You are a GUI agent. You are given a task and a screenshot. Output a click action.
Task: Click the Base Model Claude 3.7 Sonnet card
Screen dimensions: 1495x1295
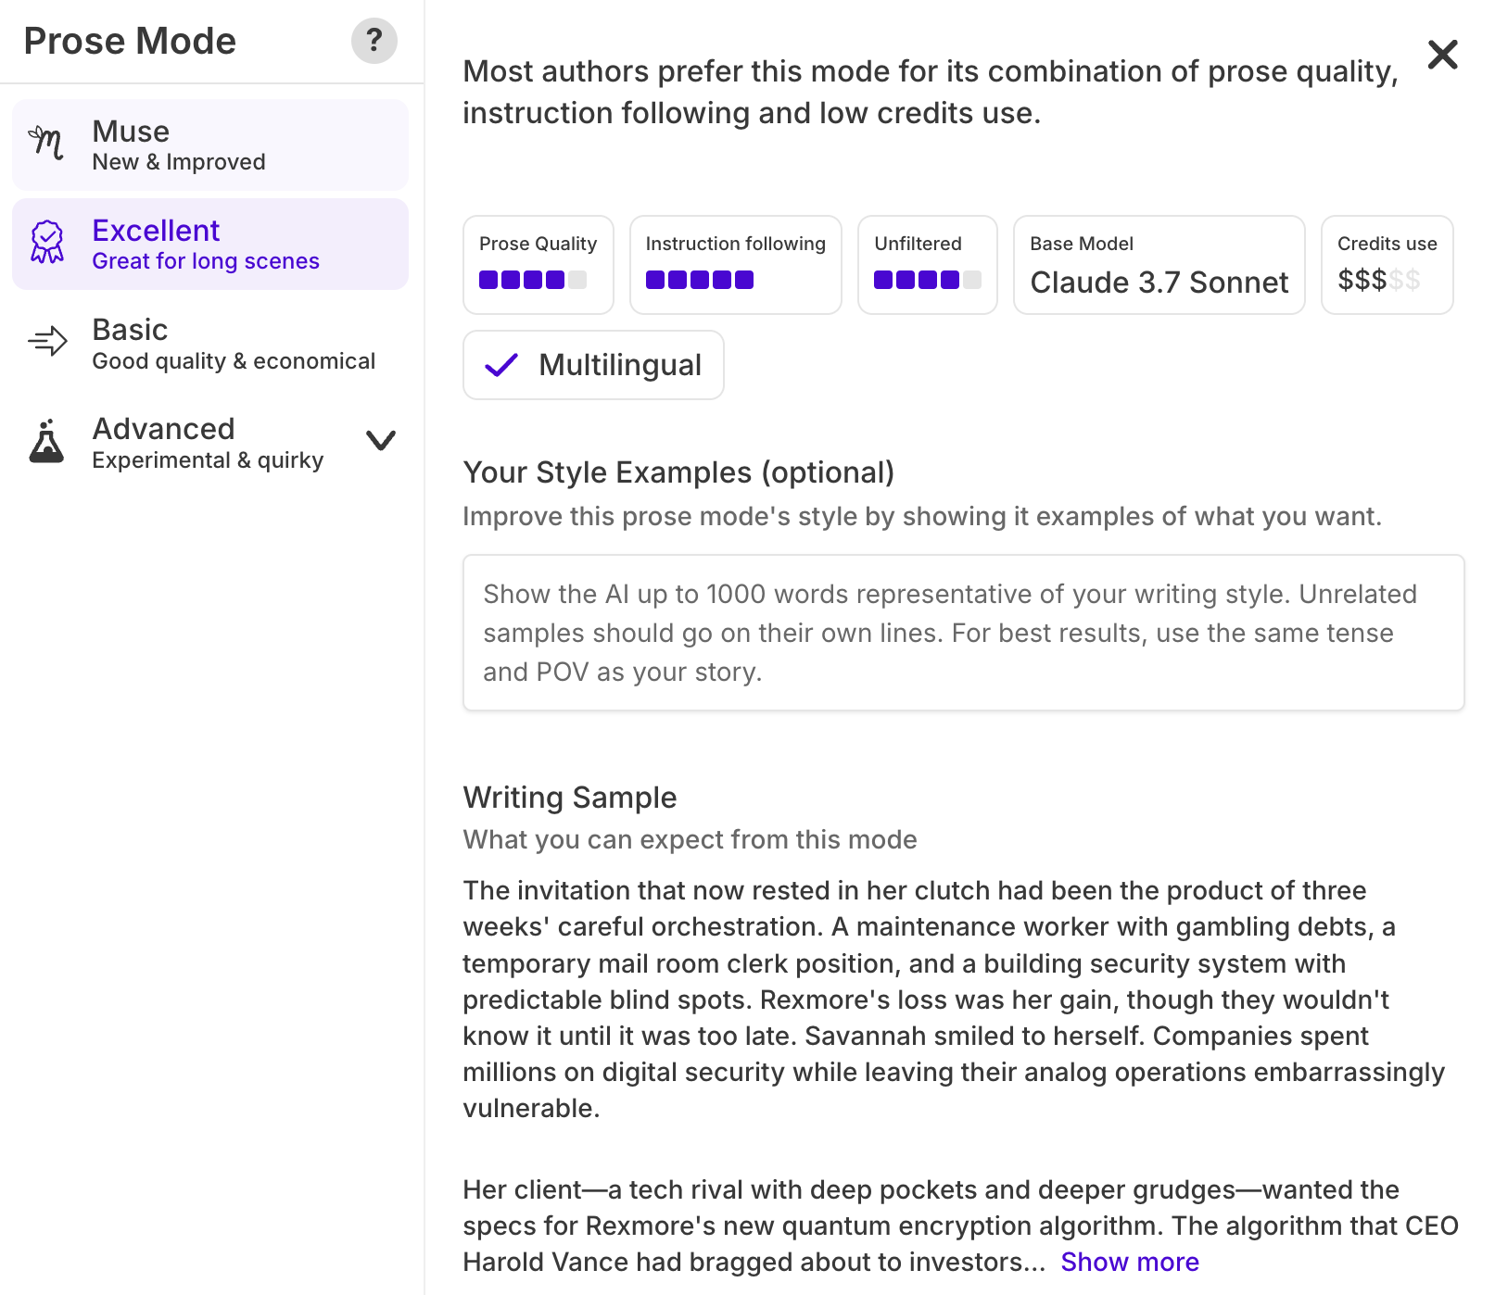click(1159, 265)
